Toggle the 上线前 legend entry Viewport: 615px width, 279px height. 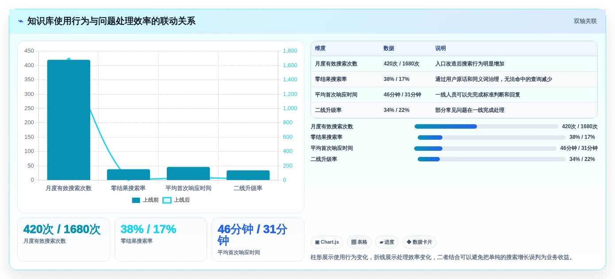pyautogui.click(x=145, y=200)
